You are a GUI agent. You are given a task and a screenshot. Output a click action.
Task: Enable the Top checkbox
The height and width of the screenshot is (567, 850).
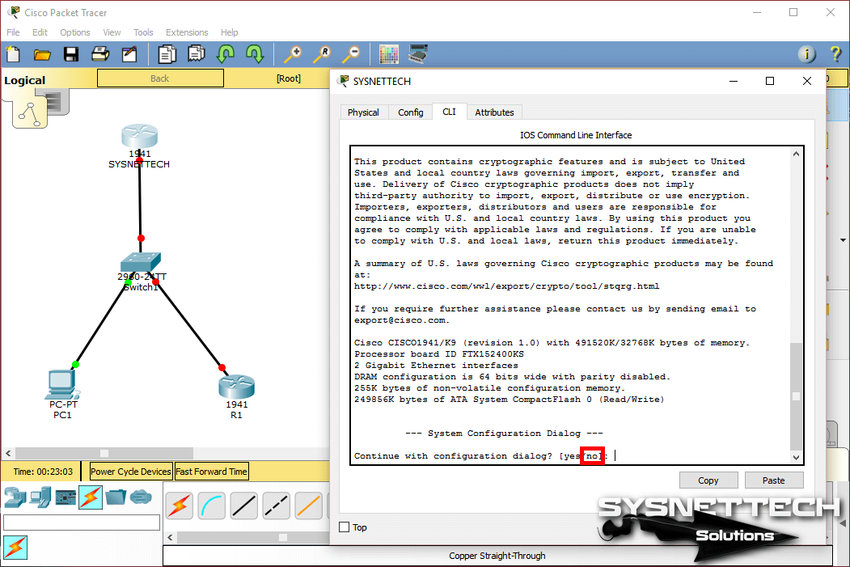(x=345, y=527)
